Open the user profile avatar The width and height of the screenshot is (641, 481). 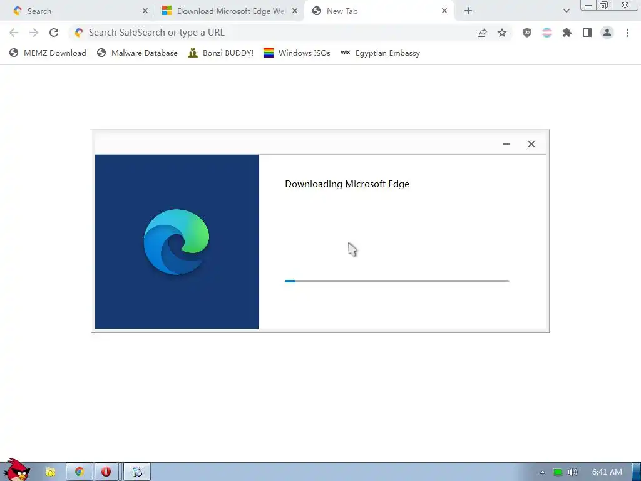pos(607,33)
